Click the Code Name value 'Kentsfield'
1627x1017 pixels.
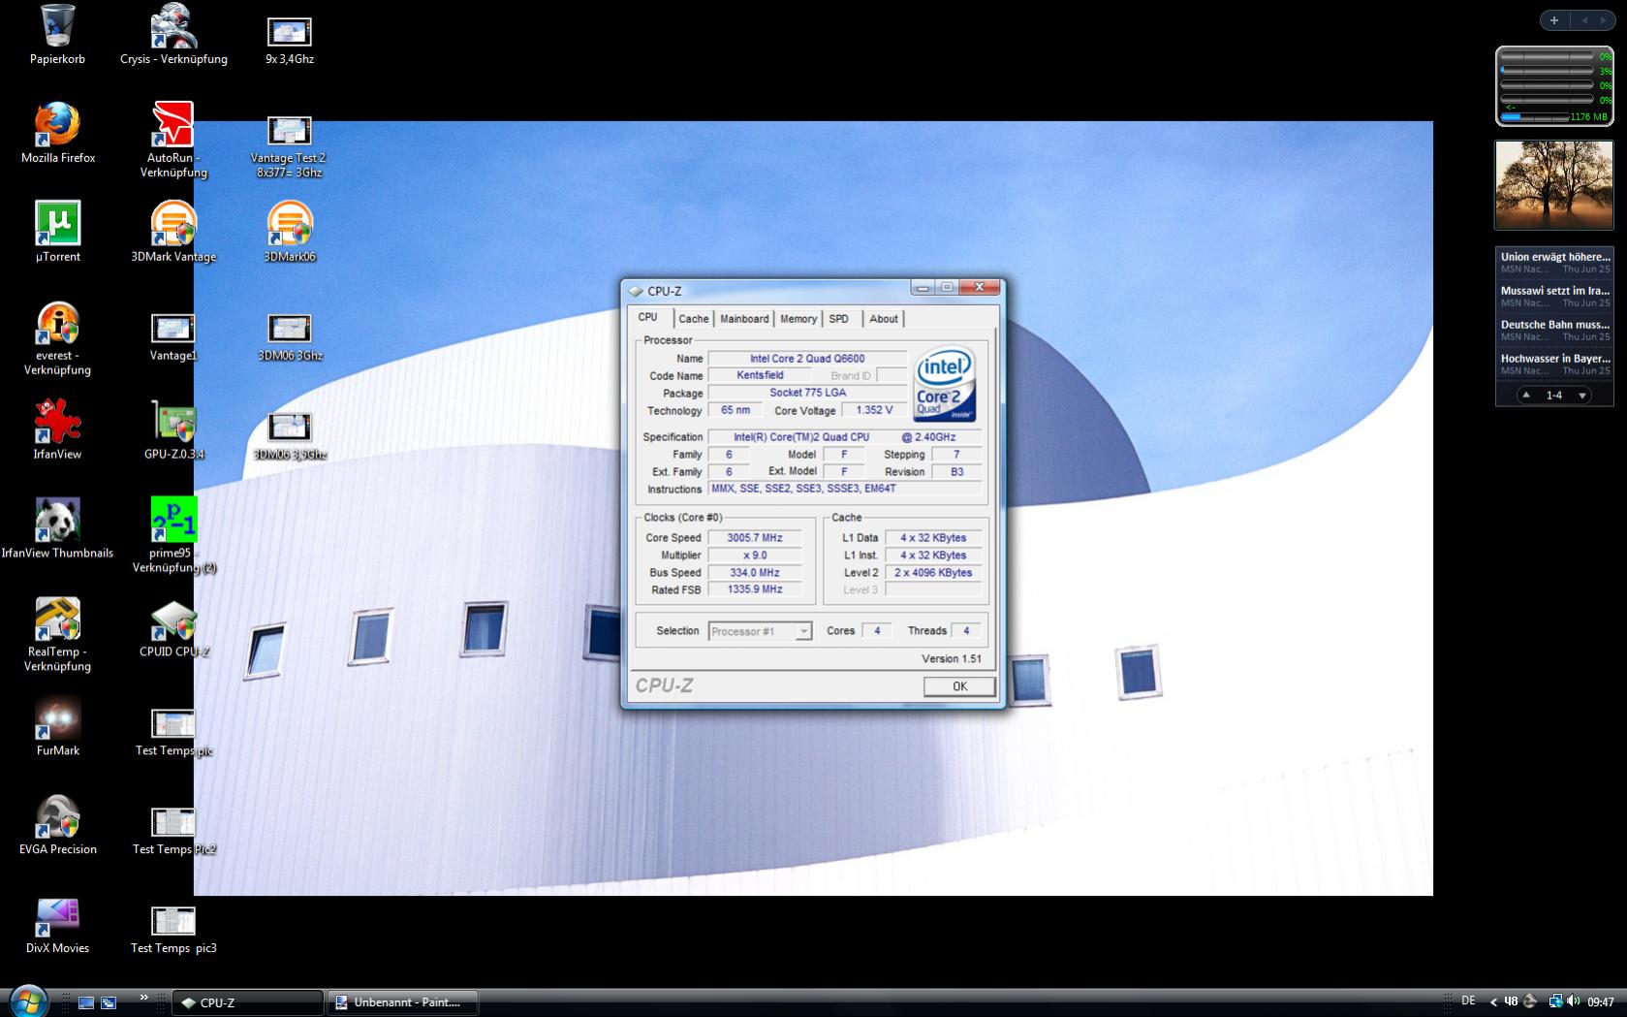tap(760, 375)
